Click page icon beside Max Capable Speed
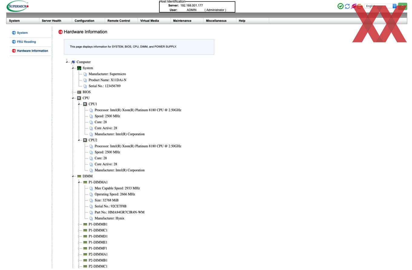The image size is (412, 270). coord(91,188)
